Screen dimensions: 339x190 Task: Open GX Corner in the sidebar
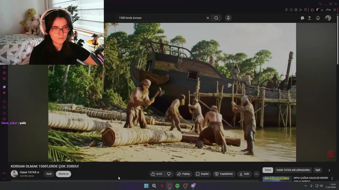tap(4, 173)
